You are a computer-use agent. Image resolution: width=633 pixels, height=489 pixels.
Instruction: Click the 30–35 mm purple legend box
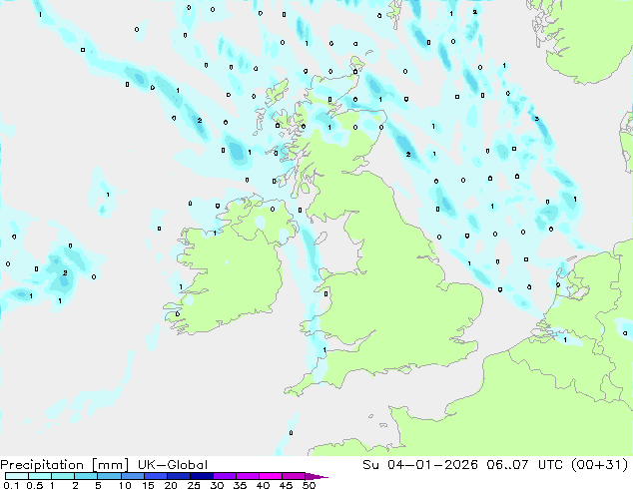[x=224, y=476]
